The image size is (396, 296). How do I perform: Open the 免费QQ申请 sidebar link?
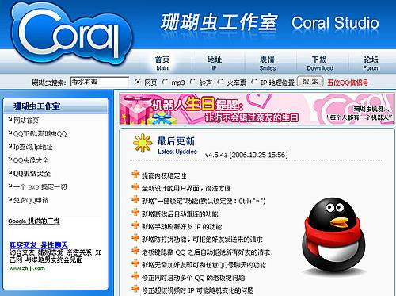[x=31, y=200]
